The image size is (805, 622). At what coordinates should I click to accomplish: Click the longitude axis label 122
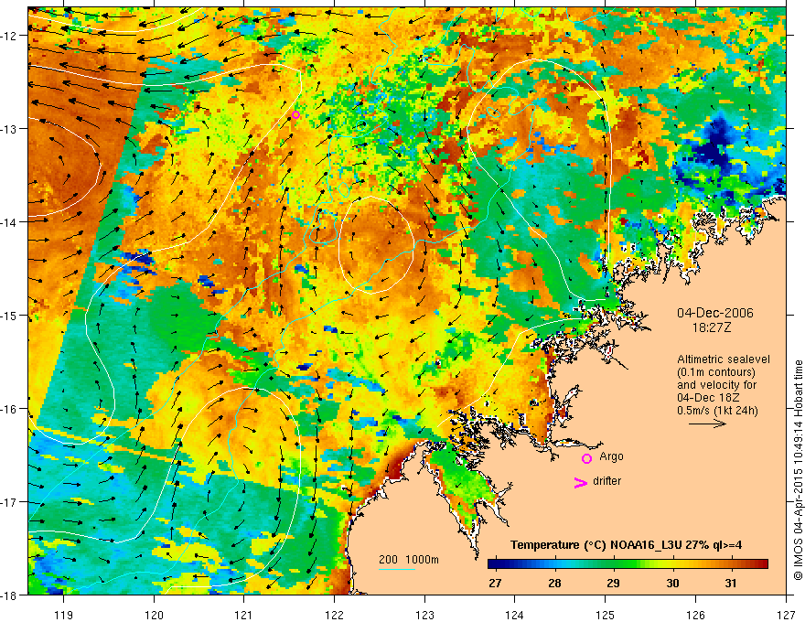tap(334, 615)
